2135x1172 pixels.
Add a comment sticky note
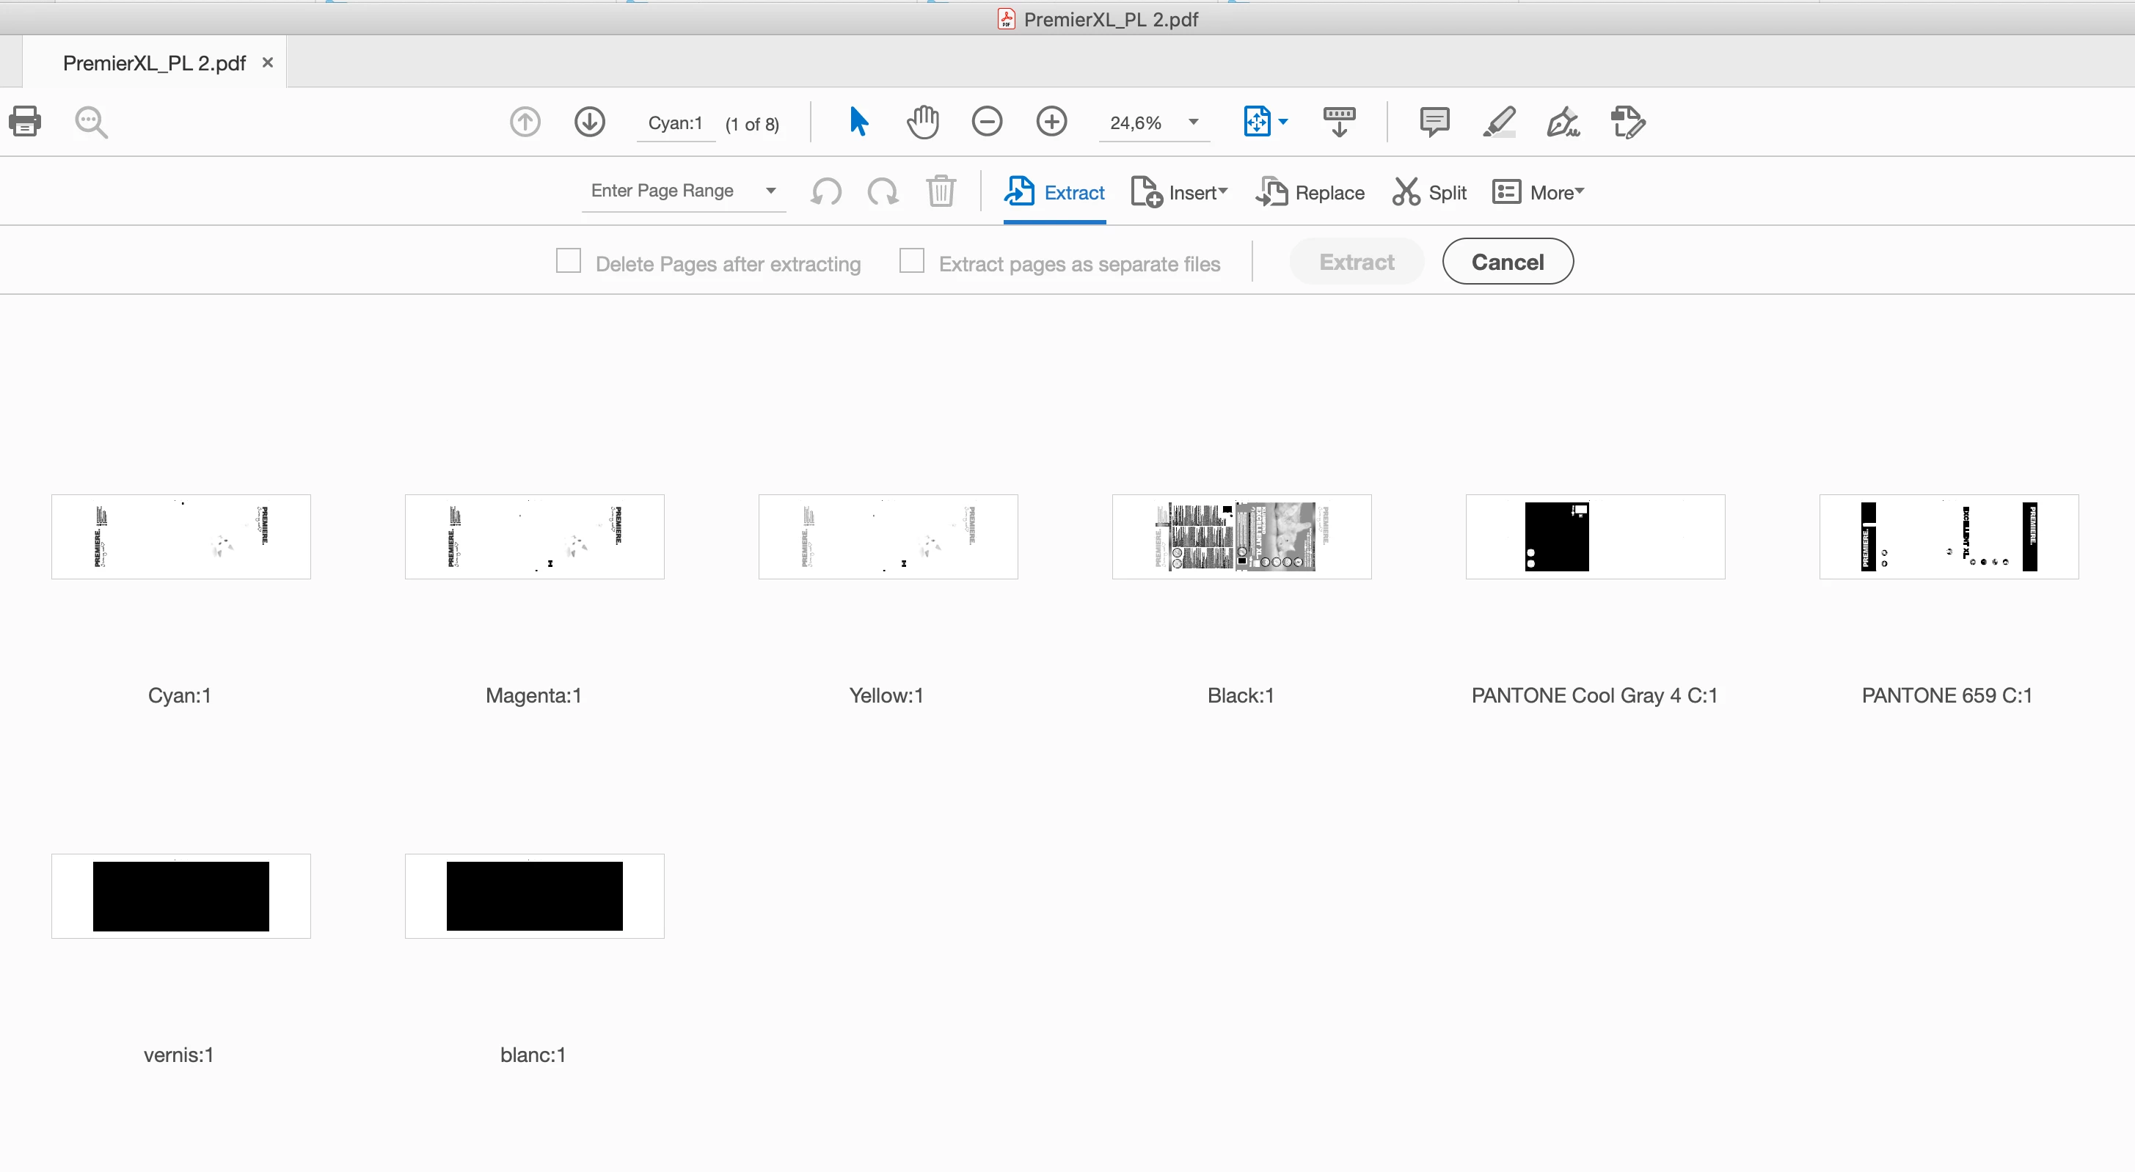1434,122
